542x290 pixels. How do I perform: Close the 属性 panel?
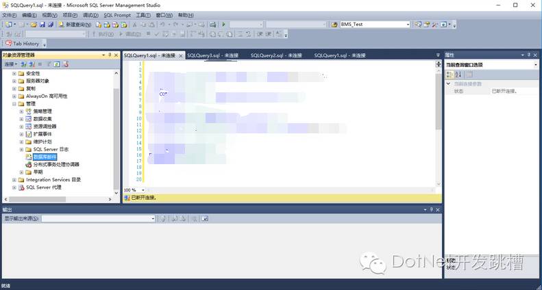[x=535, y=55]
